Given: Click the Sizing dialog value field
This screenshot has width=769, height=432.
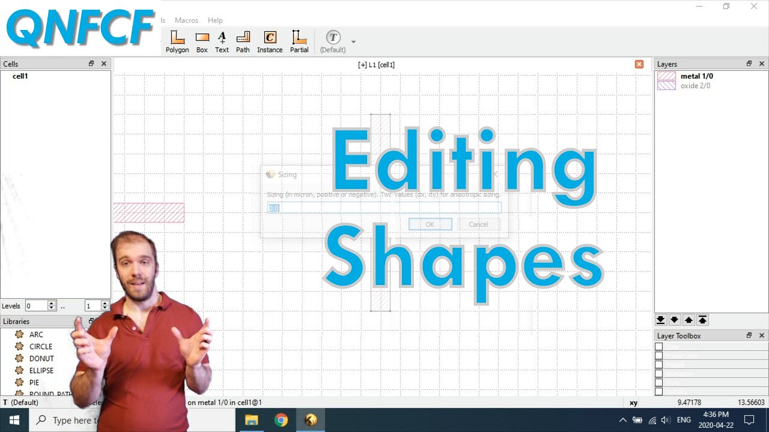Looking at the screenshot, I should pos(384,208).
